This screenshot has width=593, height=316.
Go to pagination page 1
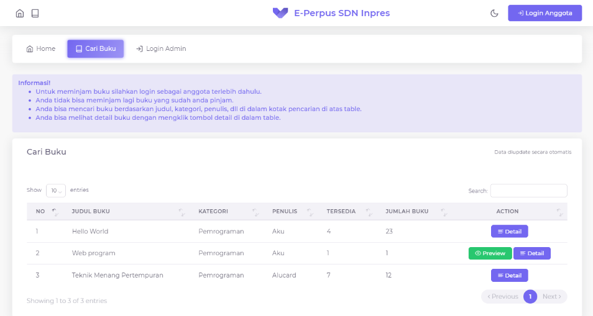tap(530, 297)
